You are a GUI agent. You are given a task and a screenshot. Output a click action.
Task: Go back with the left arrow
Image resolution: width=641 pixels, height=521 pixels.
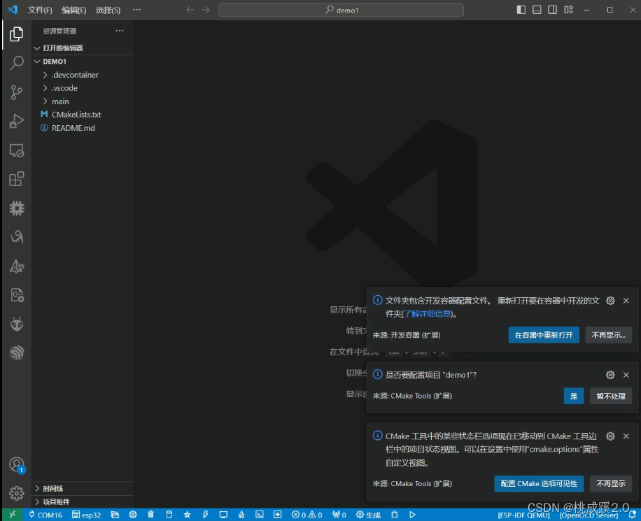[190, 10]
